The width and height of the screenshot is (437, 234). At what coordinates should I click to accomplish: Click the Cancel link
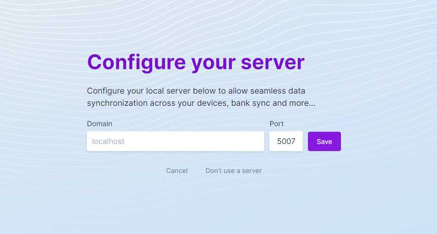click(x=177, y=170)
